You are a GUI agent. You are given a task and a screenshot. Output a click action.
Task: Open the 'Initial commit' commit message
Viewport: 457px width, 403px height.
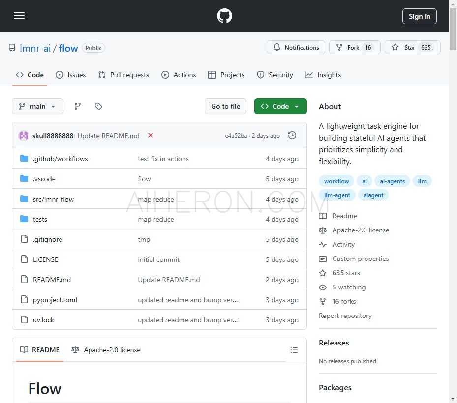[158, 259]
